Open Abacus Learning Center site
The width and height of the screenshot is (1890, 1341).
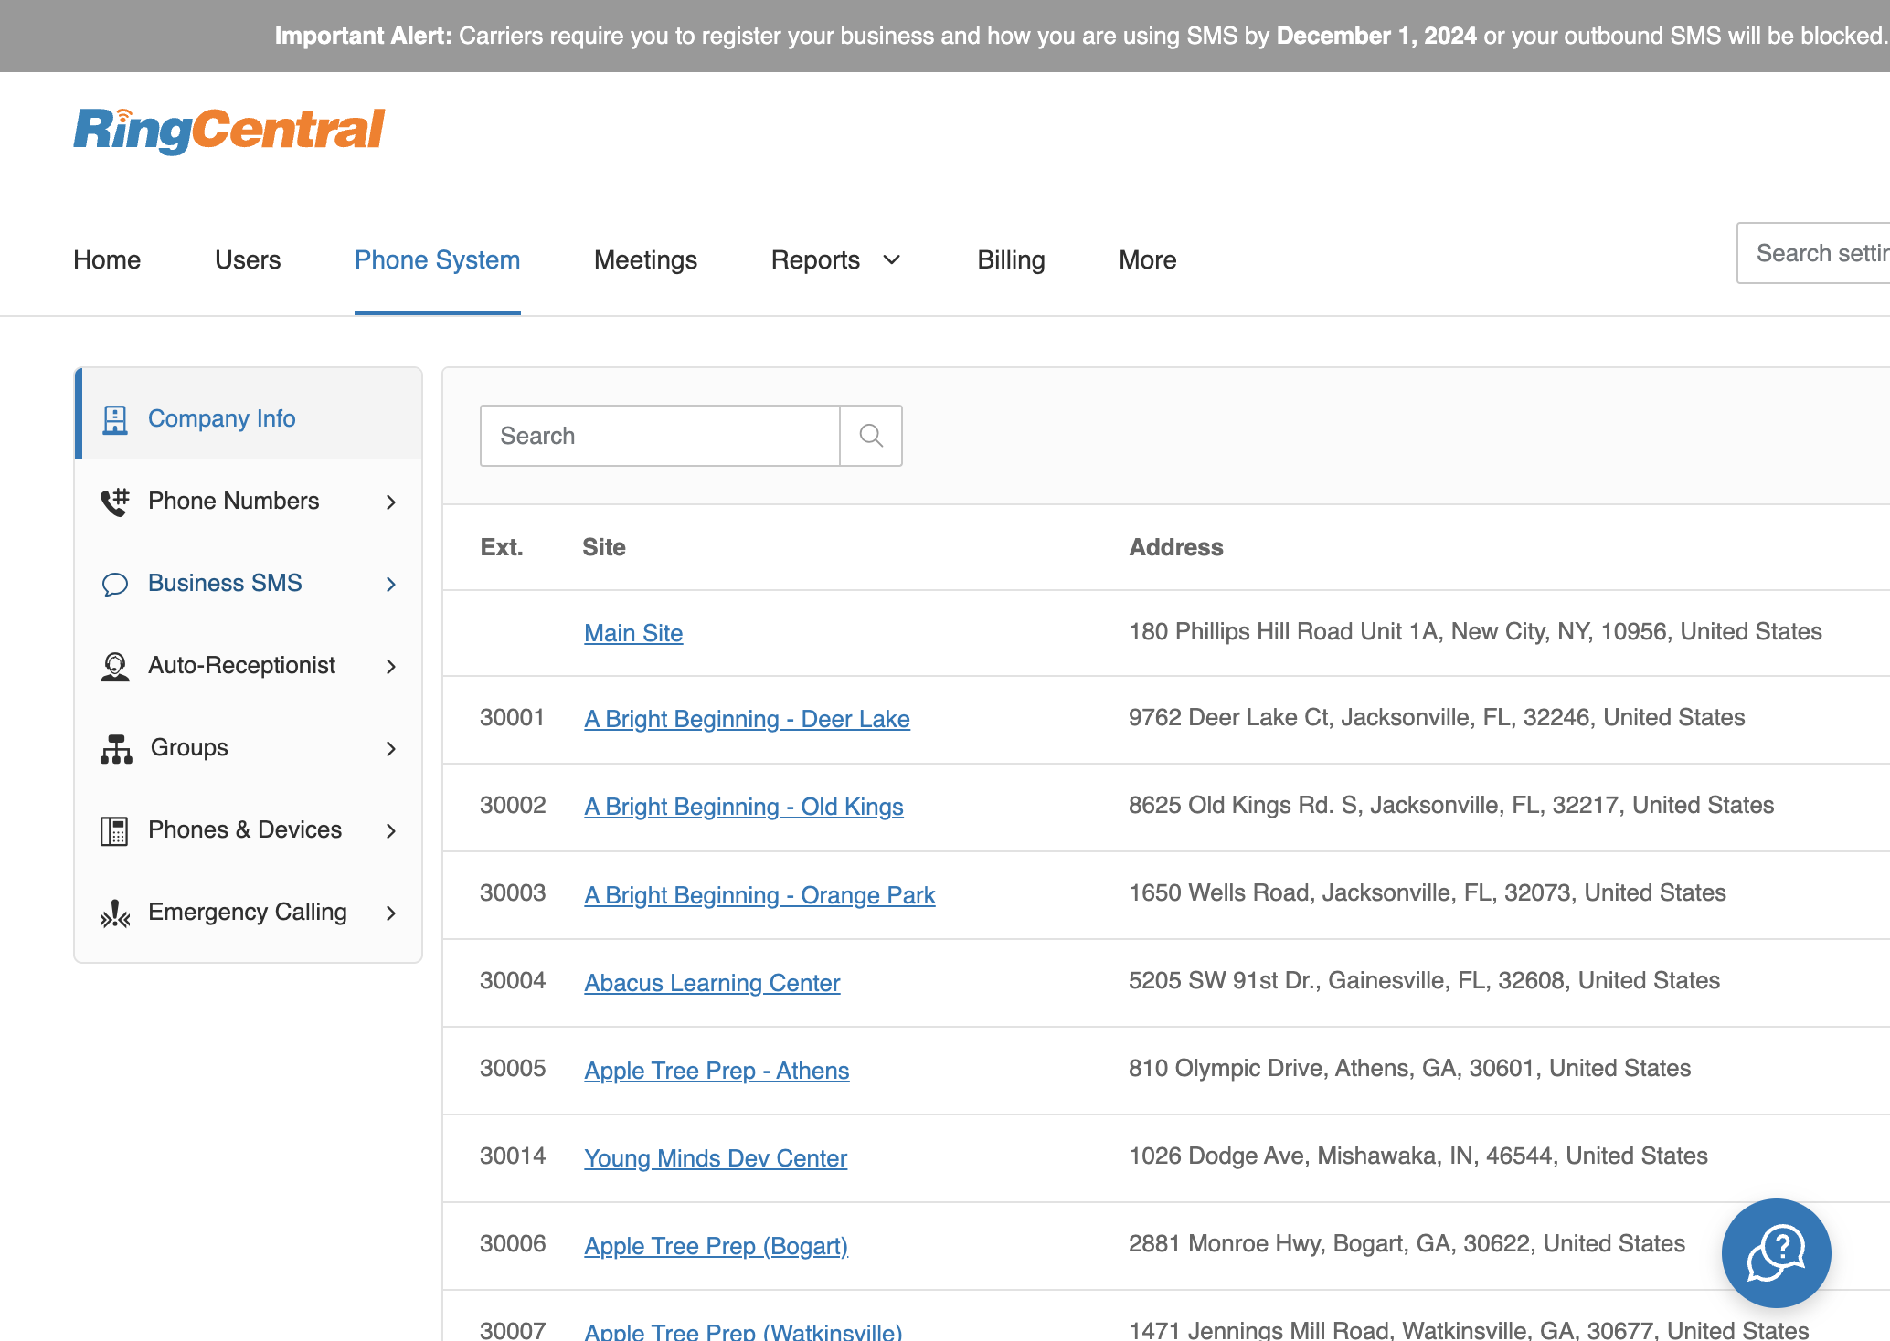(712, 983)
